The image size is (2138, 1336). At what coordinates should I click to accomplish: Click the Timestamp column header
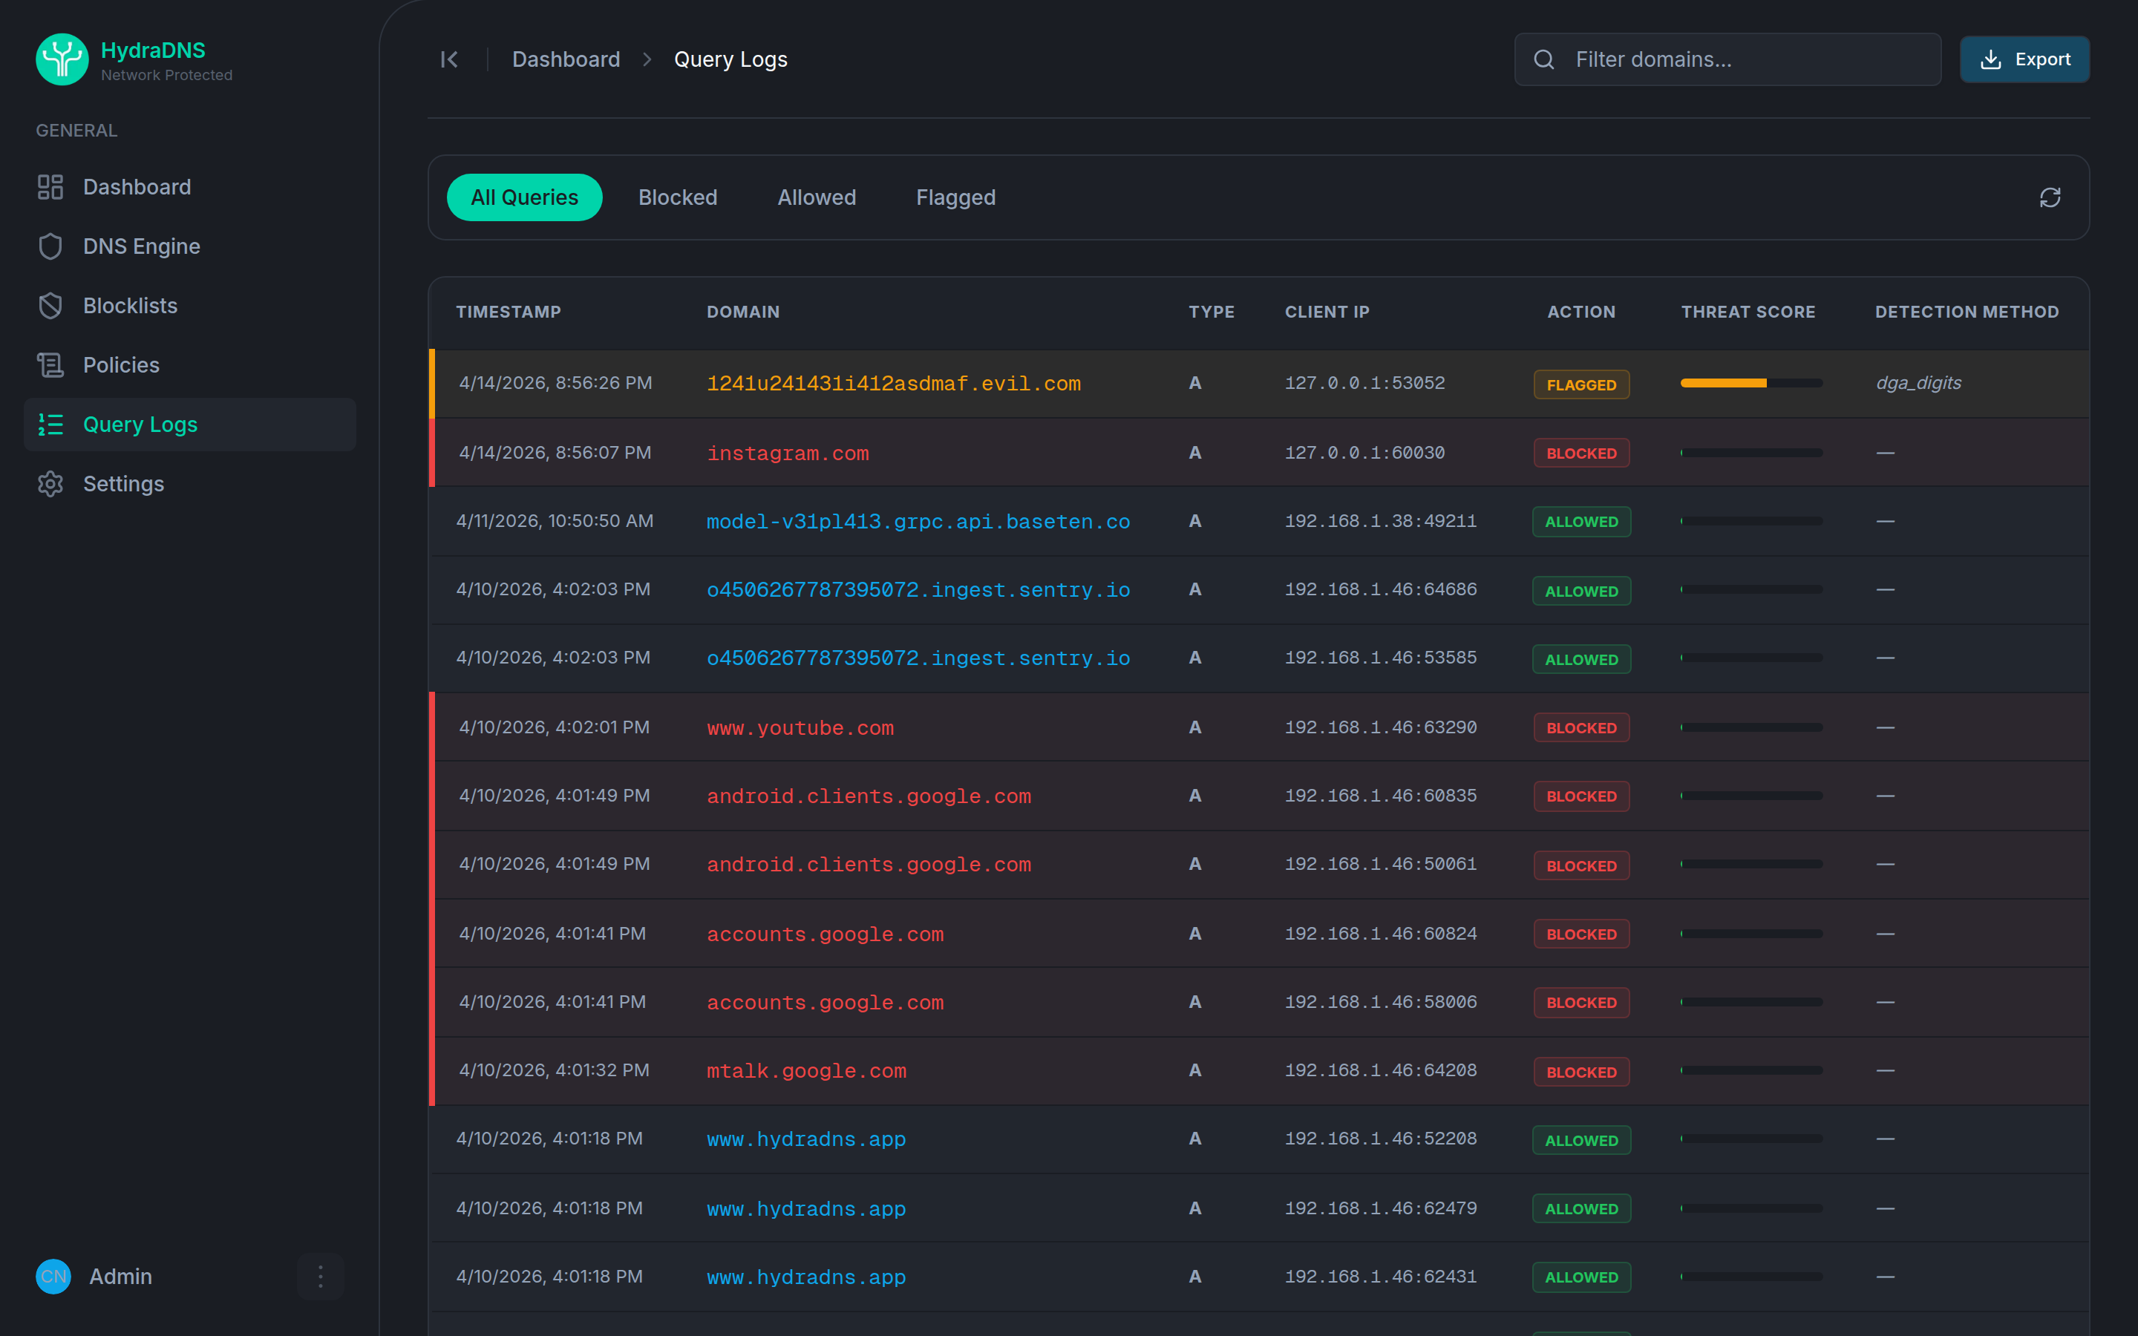pos(508,312)
